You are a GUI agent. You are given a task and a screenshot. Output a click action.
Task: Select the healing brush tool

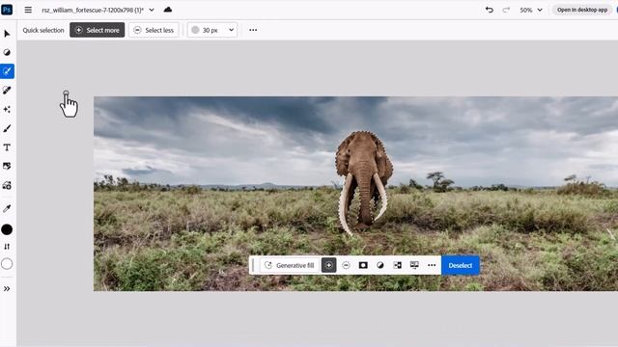pos(7,90)
